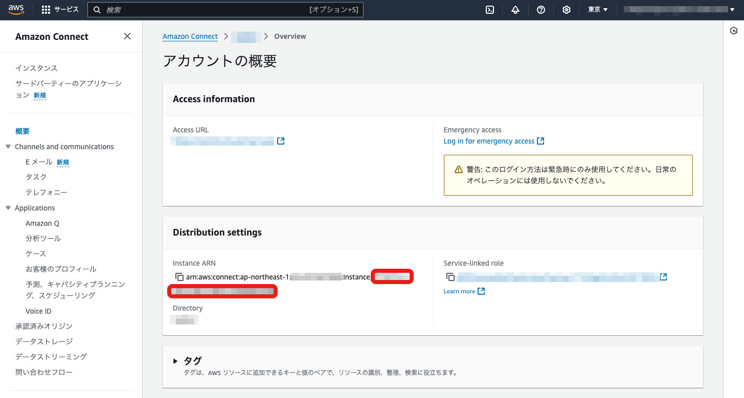744x398 pixels.
Task: Open E メール sidebar item
Action: 39,162
